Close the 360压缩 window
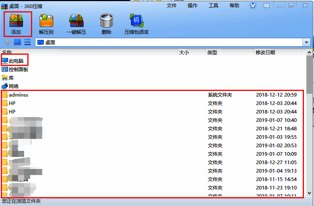Screen dimensions: 314x206 pyautogui.click(x=305, y=5)
